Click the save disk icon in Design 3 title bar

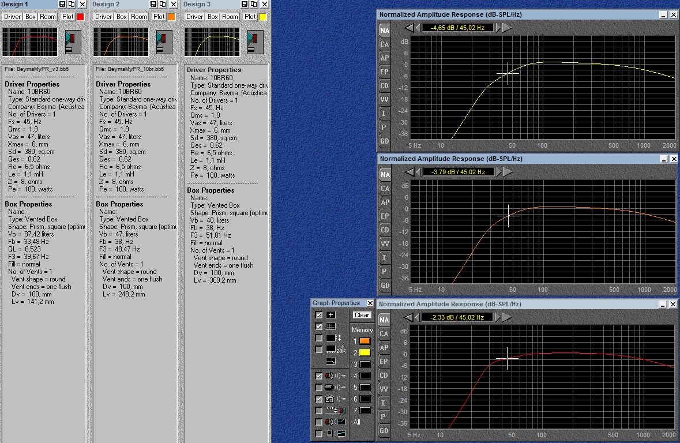click(245, 4)
